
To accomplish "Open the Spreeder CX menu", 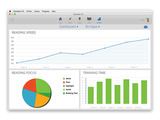I will tap(19, 11).
